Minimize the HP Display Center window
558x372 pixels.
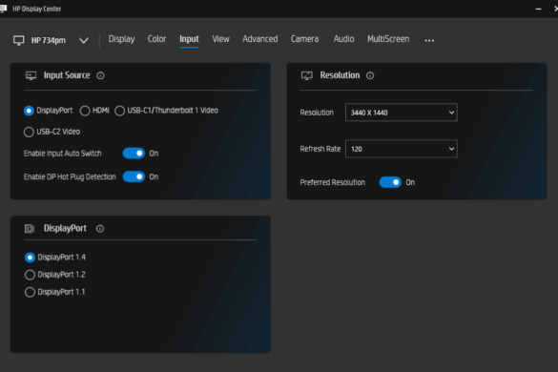pos(538,9)
